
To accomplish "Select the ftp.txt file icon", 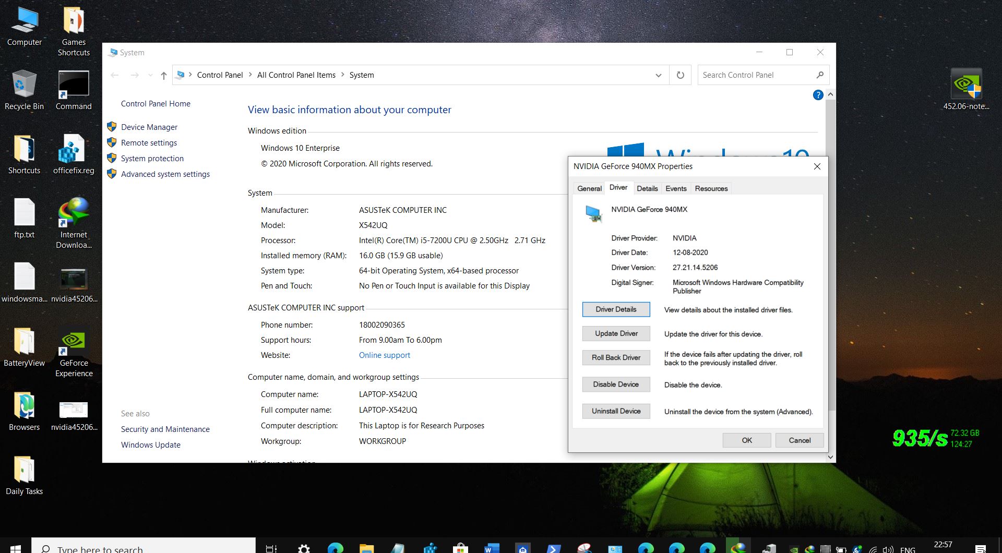I will [x=24, y=219].
